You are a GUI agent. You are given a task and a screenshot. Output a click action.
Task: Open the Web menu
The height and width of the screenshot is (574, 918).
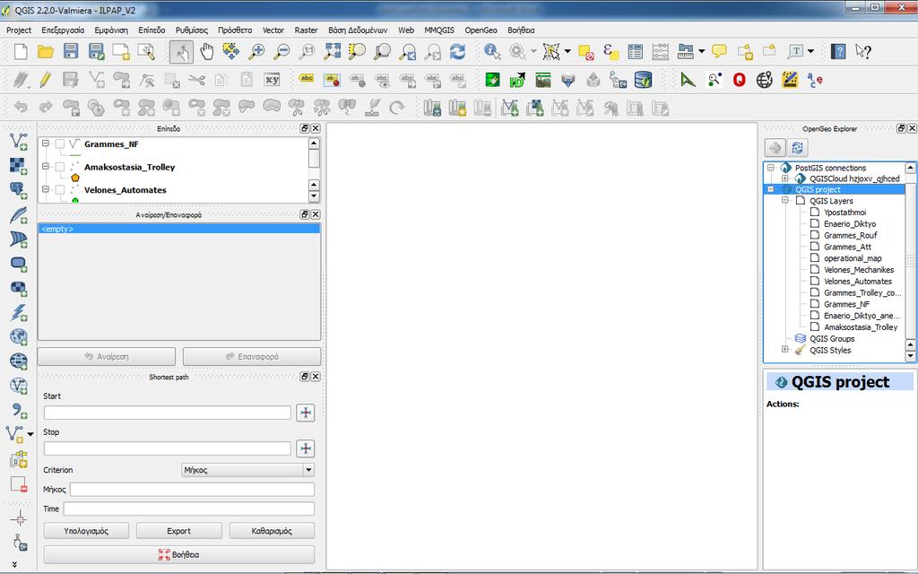pyautogui.click(x=406, y=30)
